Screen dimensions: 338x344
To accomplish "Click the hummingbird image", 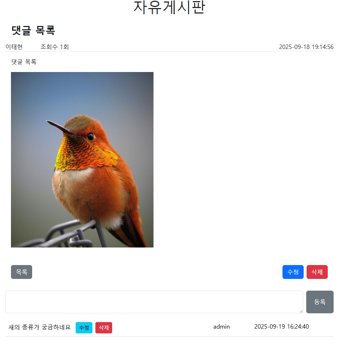I will click(82, 160).
